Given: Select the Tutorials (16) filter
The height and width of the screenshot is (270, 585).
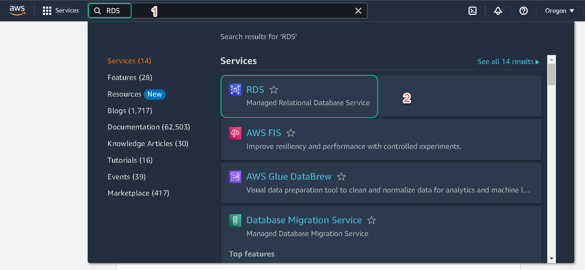Looking at the screenshot, I should click(x=130, y=160).
